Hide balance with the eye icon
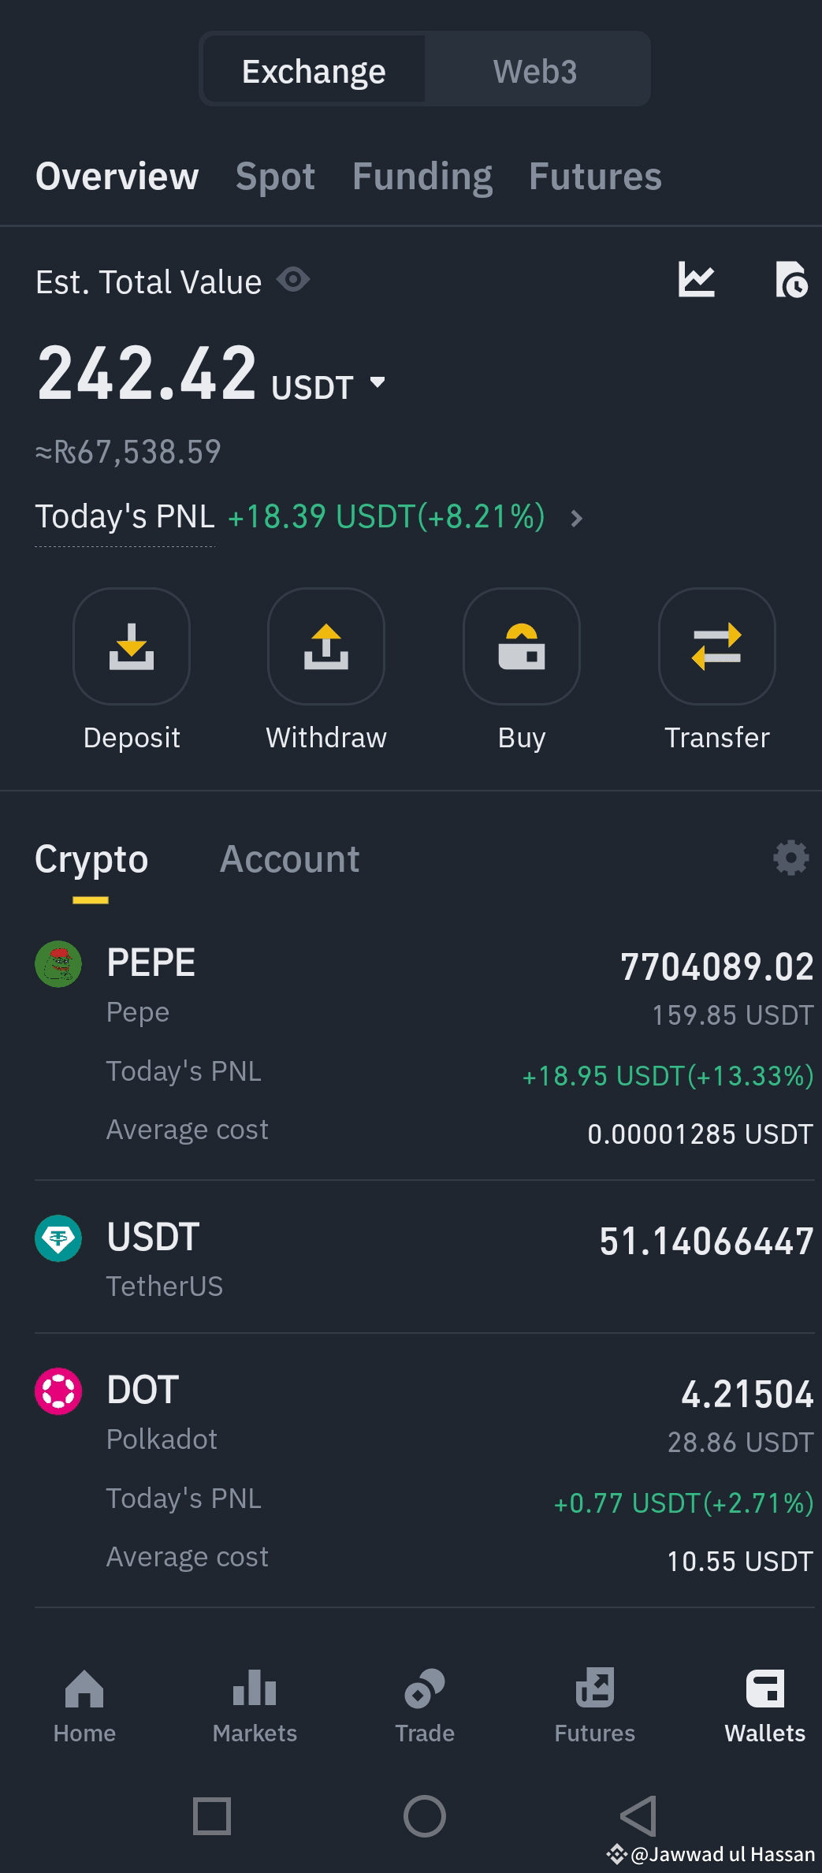822x1873 pixels. (293, 280)
